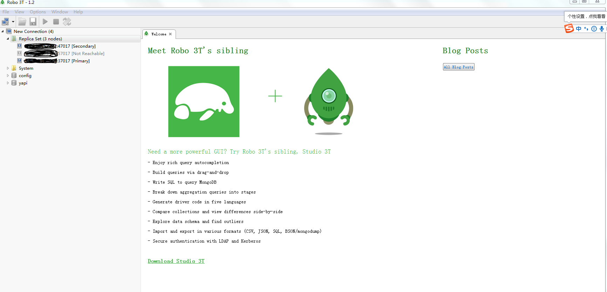The width and height of the screenshot is (607, 292).
Task: Click the Open folder toolbar icon
Action: 22,22
